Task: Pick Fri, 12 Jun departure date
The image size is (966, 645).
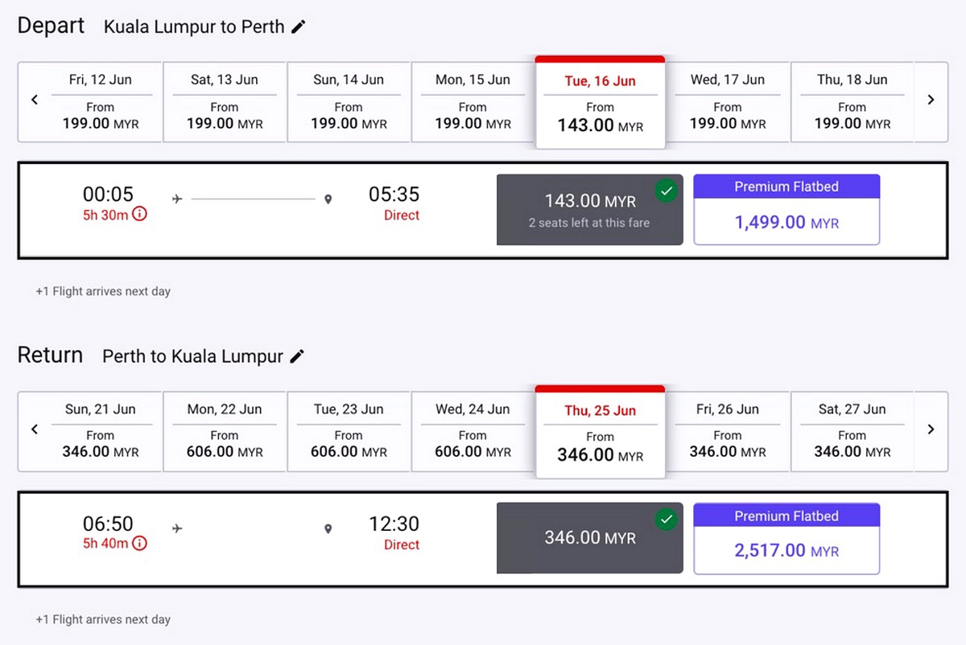Action: click(101, 101)
